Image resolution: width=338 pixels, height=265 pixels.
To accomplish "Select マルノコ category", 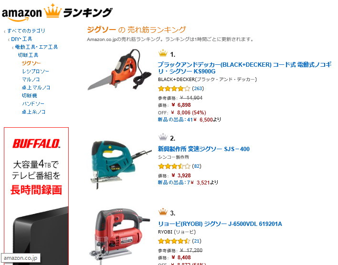I will [31, 80].
